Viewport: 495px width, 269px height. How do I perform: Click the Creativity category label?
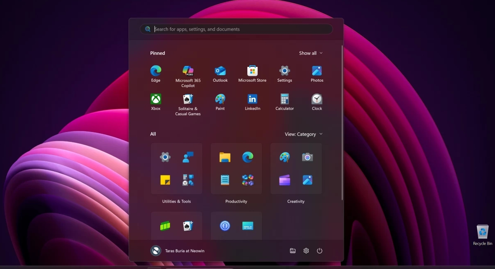pyautogui.click(x=296, y=201)
